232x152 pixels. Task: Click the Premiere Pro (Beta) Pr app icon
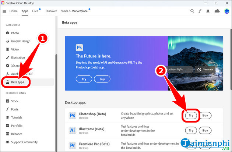[73, 145]
